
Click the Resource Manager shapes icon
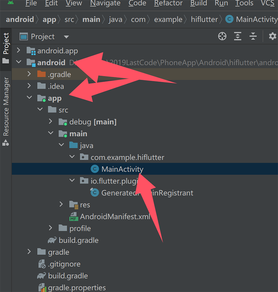pos(6,143)
